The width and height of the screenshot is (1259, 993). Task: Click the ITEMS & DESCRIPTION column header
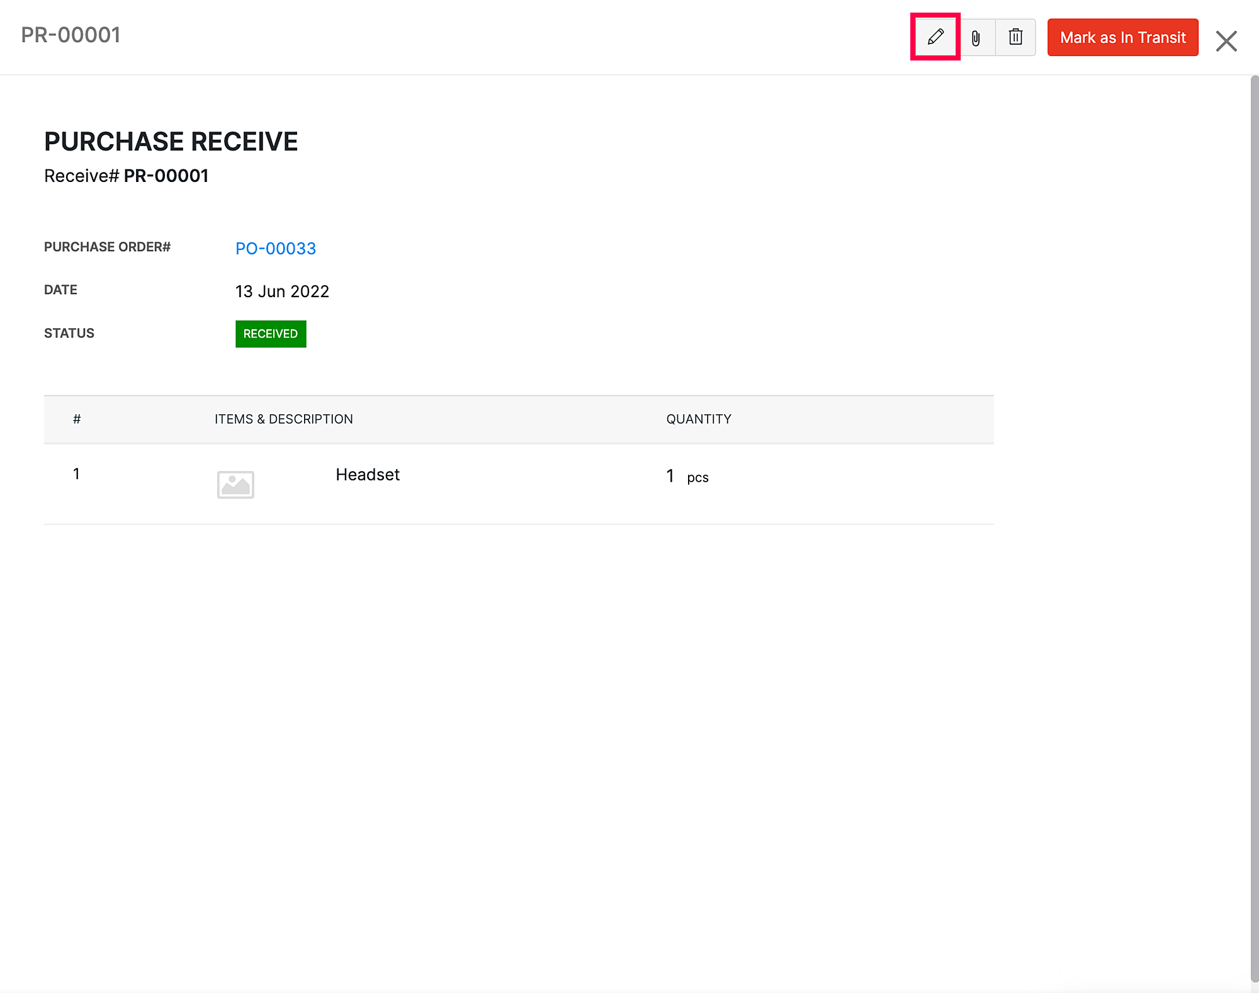coord(283,419)
